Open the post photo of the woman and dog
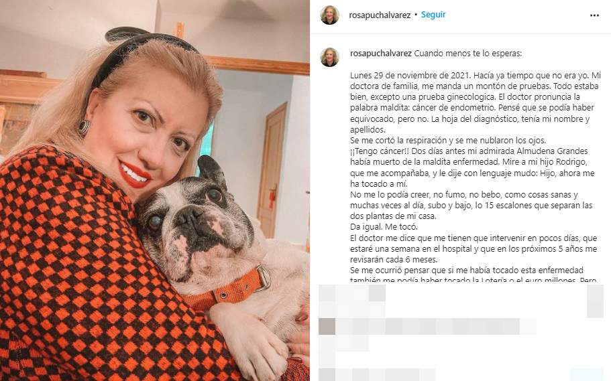The height and width of the screenshot is (381, 611). click(x=155, y=190)
